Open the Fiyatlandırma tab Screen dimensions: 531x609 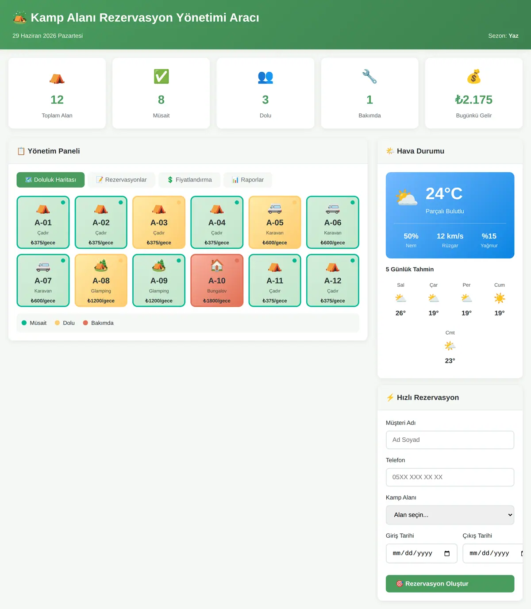[189, 180]
